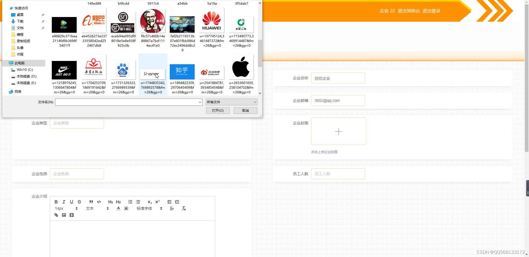Apply subscript formatting
529x257 pixels.
(150, 202)
